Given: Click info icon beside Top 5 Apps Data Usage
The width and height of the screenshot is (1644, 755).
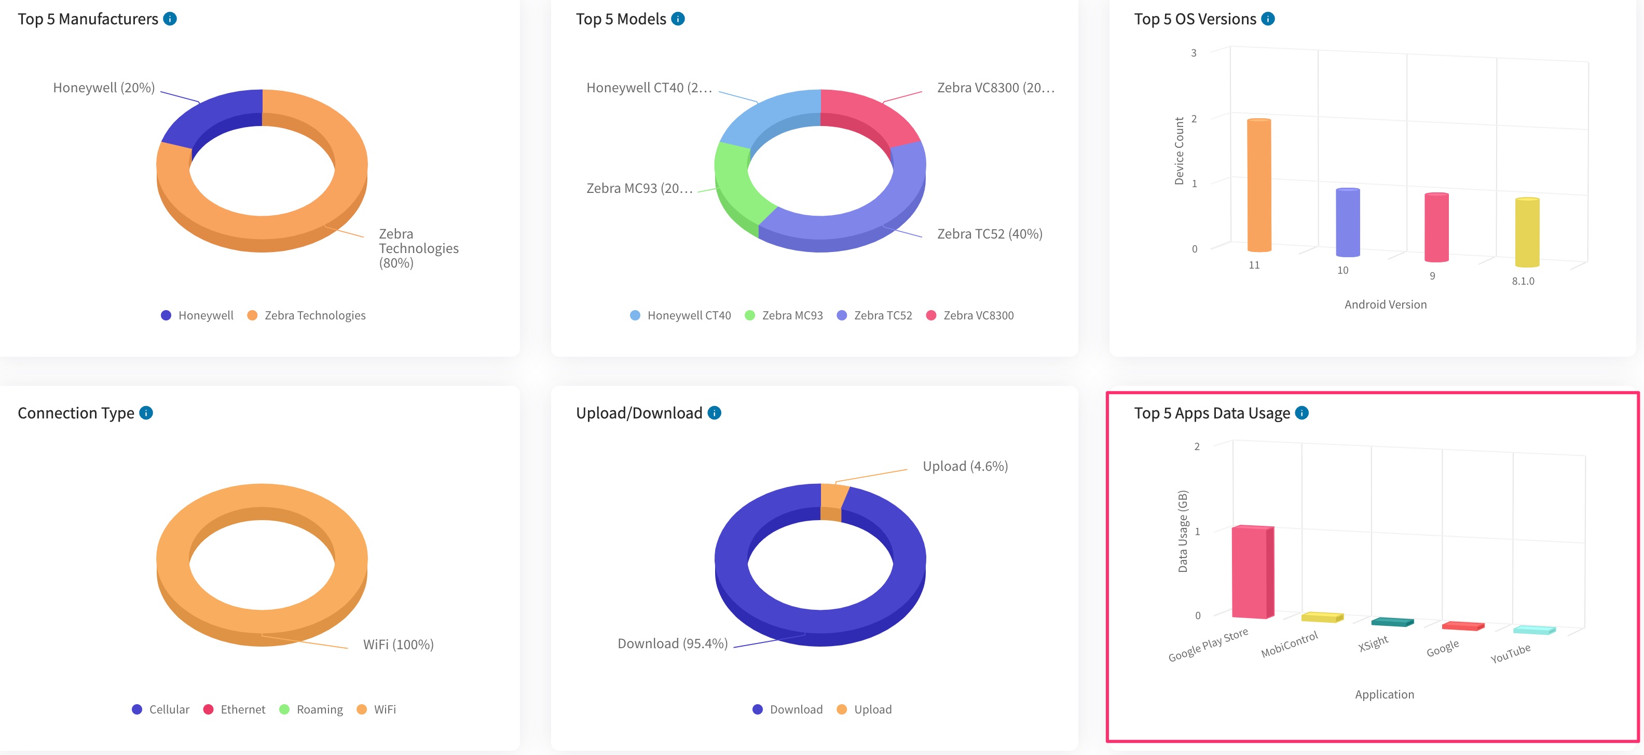Looking at the screenshot, I should coord(1302,413).
